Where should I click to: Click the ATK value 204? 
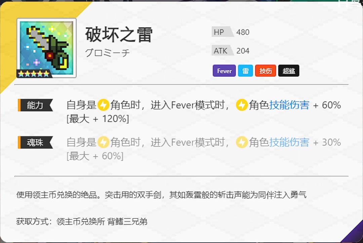click(243, 51)
